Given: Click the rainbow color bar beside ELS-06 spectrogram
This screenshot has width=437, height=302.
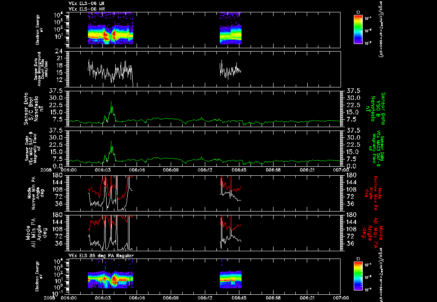Looking at the screenshot, I should pos(358,29).
